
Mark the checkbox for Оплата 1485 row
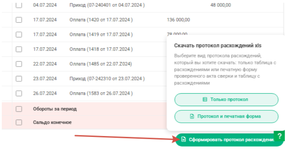coord(19,64)
